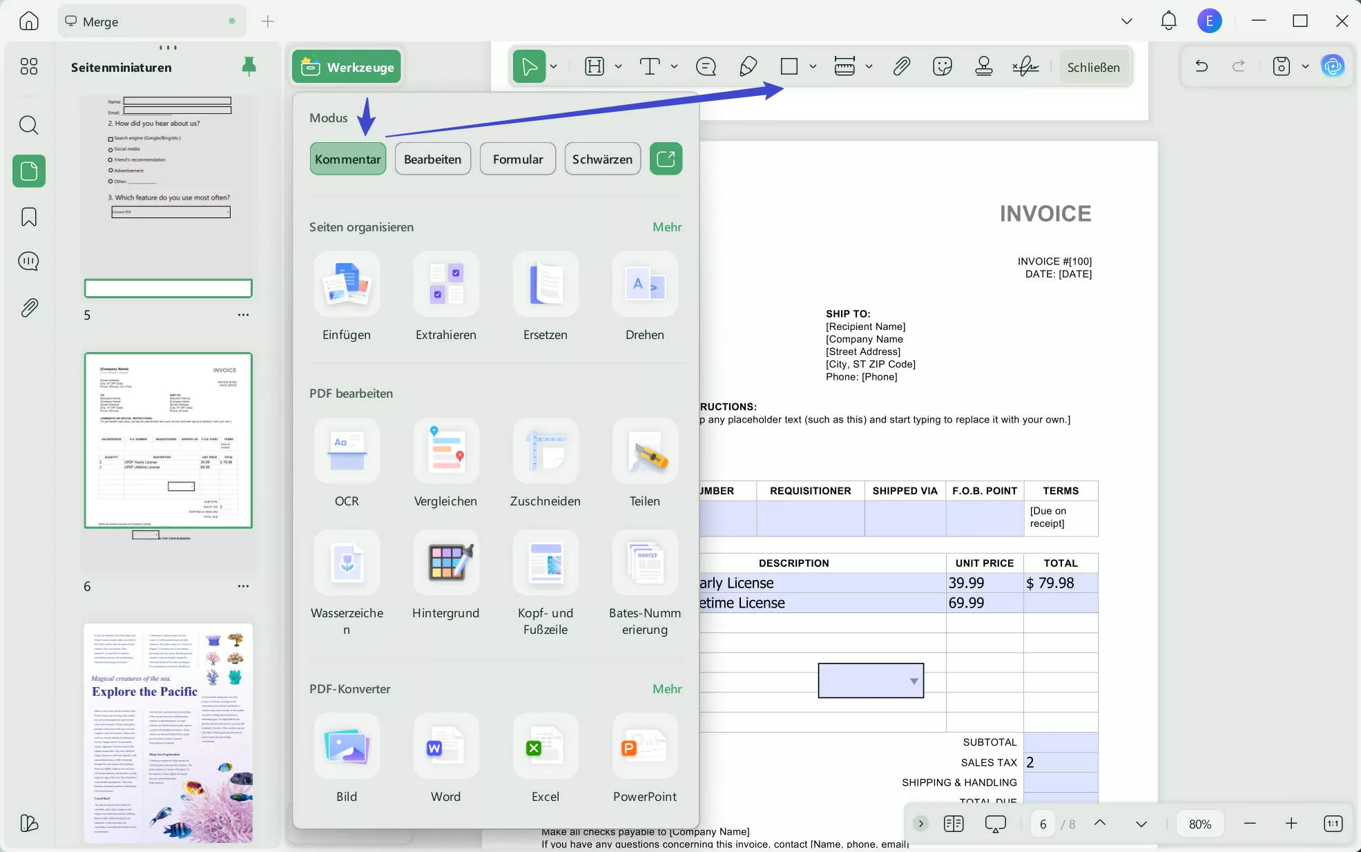Click Mehr next to PDF-Konverter
The height and width of the screenshot is (852, 1361).
pyautogui.click(x=666, y=688)
